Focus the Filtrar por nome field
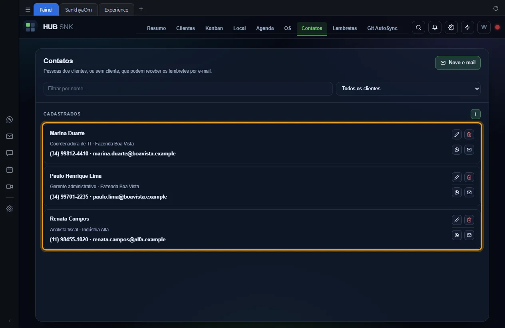The width and height of the screenshot is (505, 328). pyautogui.click(x=188, y=89)
